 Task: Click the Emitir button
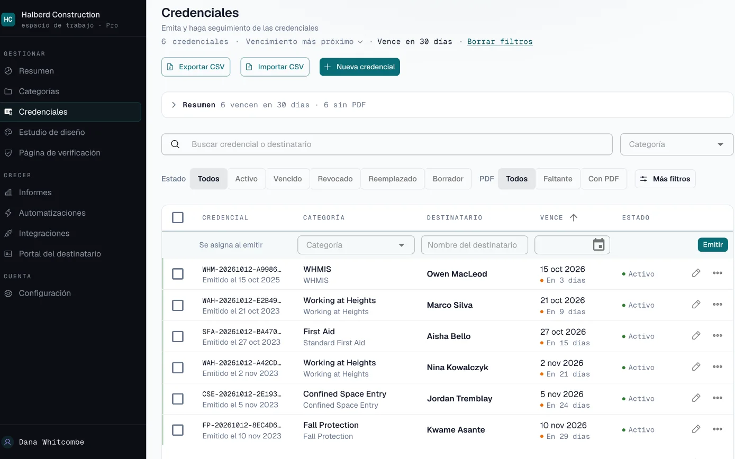pyautogui.click(x=713, y=244)
